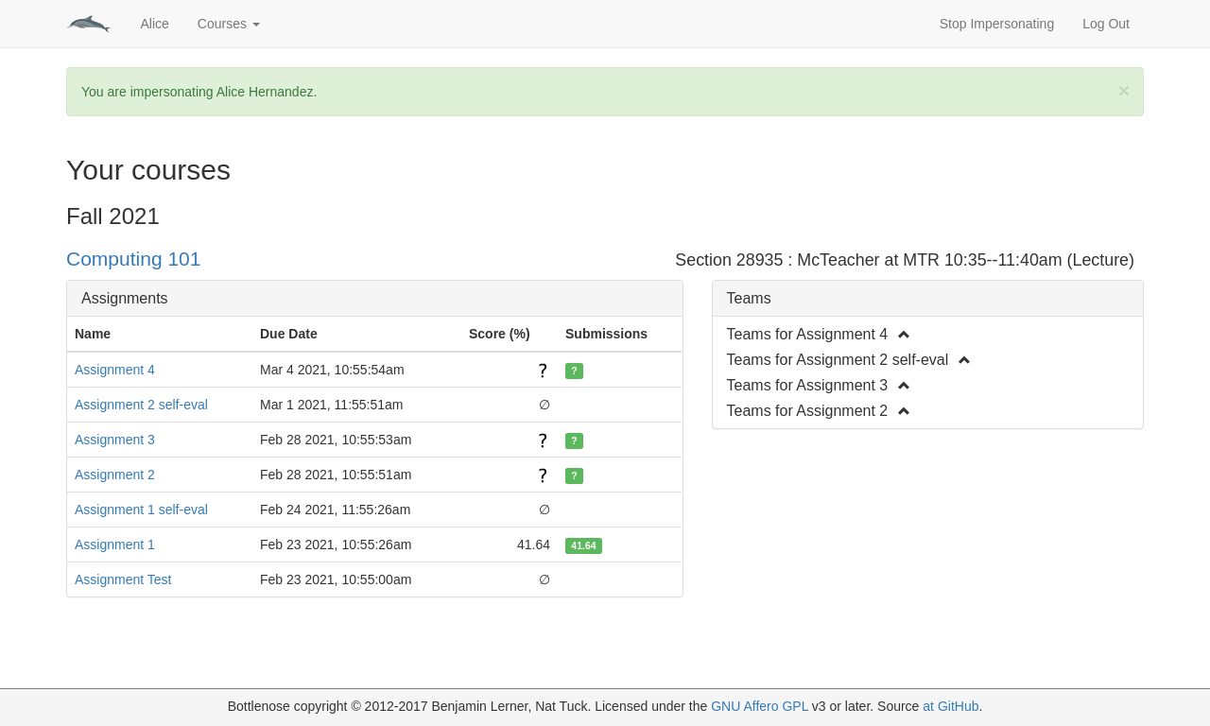
Task: Click the green 41.64 submission badge
Action: (583, 545)
